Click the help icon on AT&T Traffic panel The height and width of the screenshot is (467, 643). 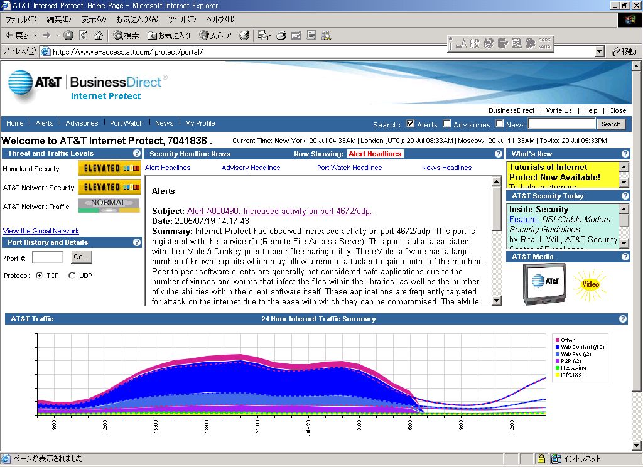(x=623, y=319)
